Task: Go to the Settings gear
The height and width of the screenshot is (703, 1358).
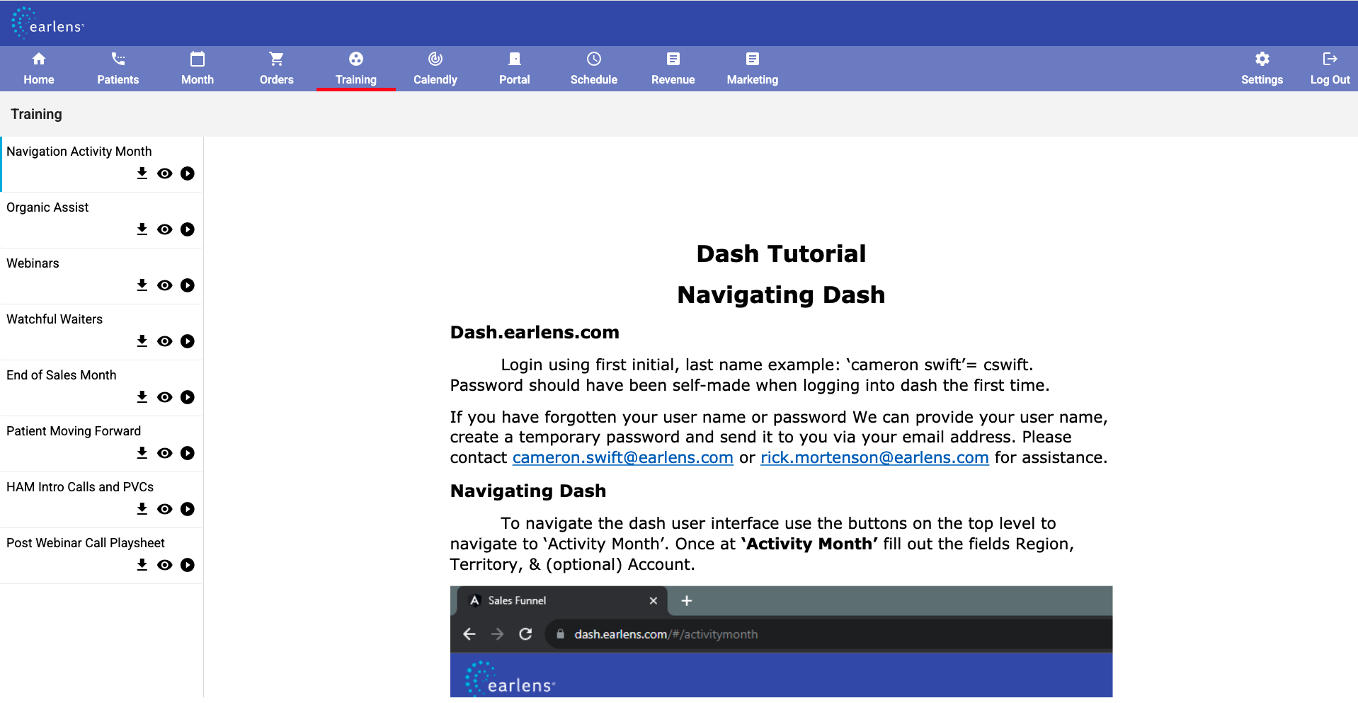Action: (1262, 69)
